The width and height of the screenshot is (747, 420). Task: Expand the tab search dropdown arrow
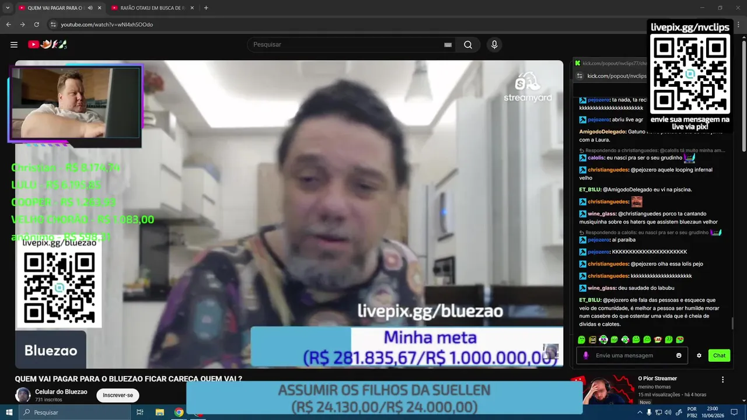(x=8, y=8)
